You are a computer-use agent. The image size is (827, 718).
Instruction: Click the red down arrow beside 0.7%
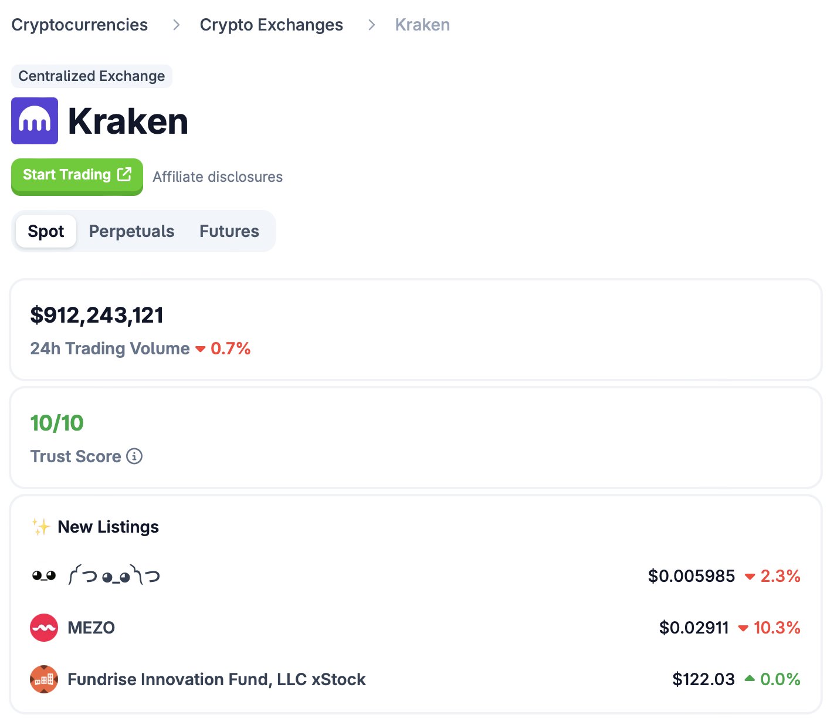200,349
